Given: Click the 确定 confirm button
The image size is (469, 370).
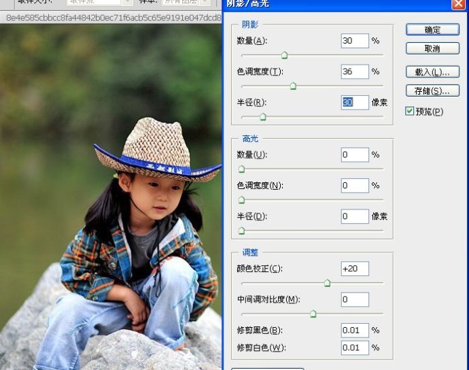Looking at the screenshot, I should pyautogui.click(x=432, y=30).
